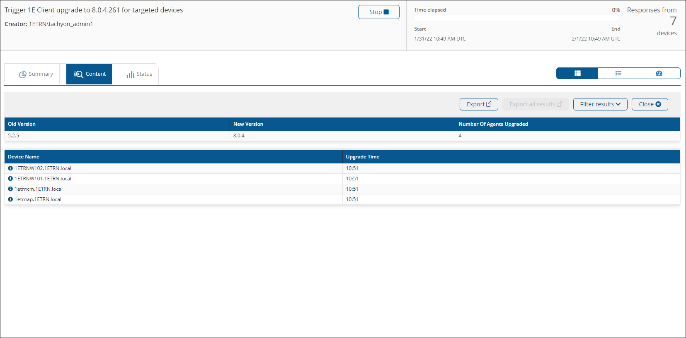Image resolution: width=686 pixels, height=338 pixels.
Task: Click info icon beside 1etrncm.1ETRN.local
Action: click(10, 189)
